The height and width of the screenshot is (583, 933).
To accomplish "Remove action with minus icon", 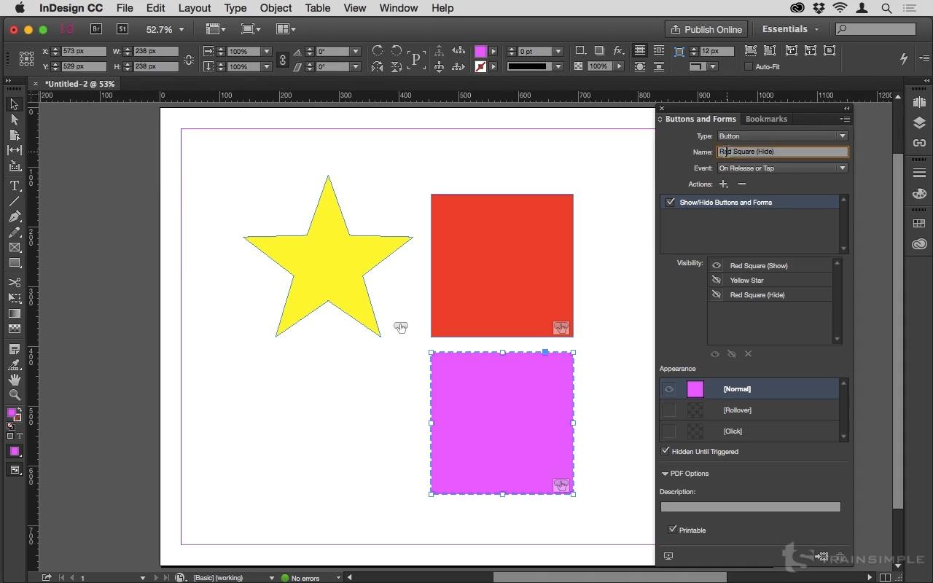I will point(742,184).
